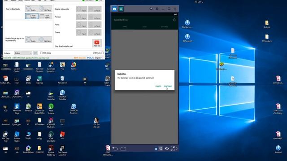Click the Open SuperSU button in BSTweaker
Screen dimensions: 287x161
[45, 16]
